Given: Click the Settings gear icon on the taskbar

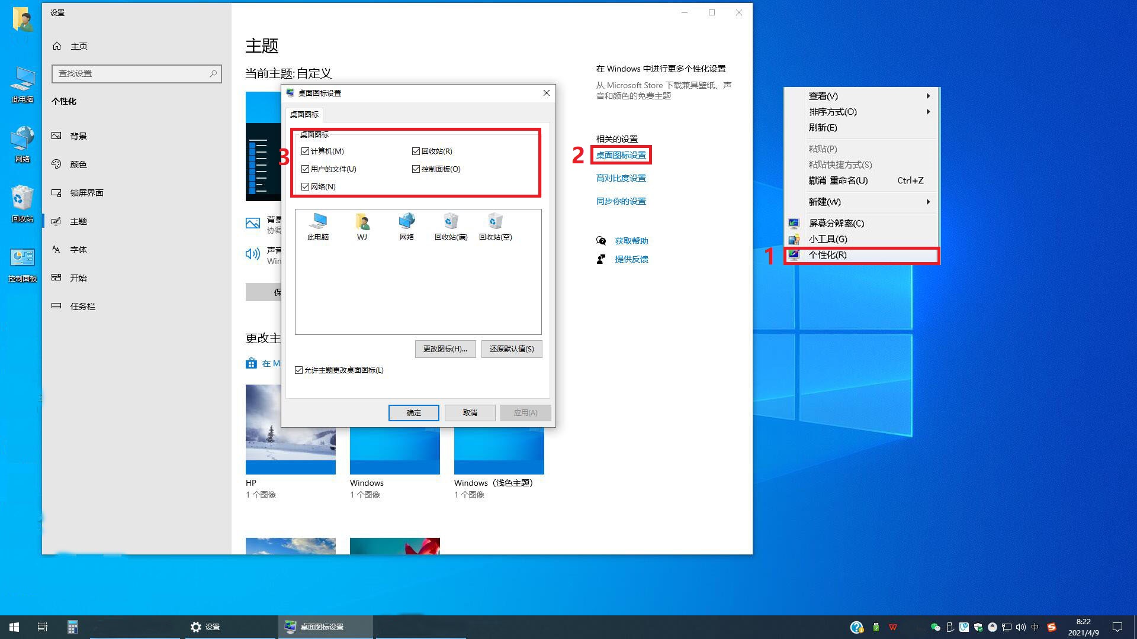Looking at the screenshot, I should pyautogui.click(x=195, y=627).
